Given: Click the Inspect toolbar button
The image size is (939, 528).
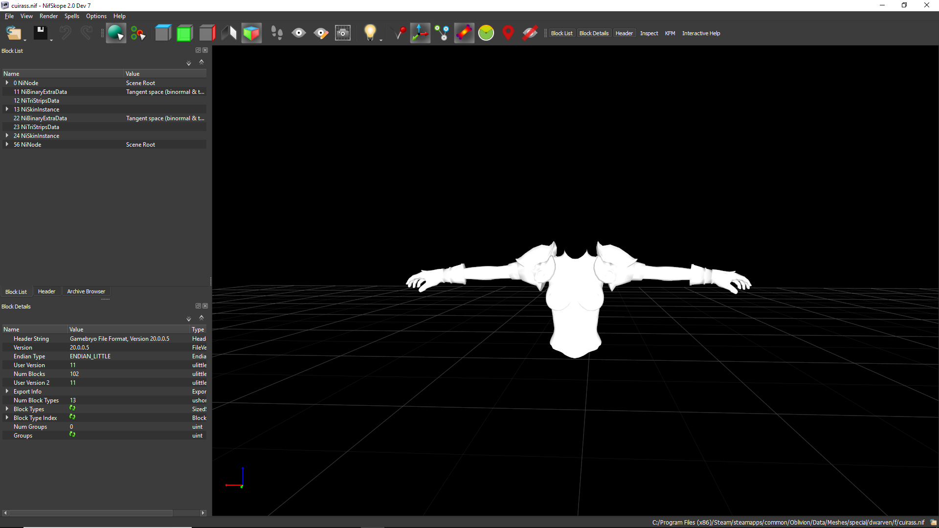Looking at the screenshot, I should pyautogui.click(x=649, y=33).
